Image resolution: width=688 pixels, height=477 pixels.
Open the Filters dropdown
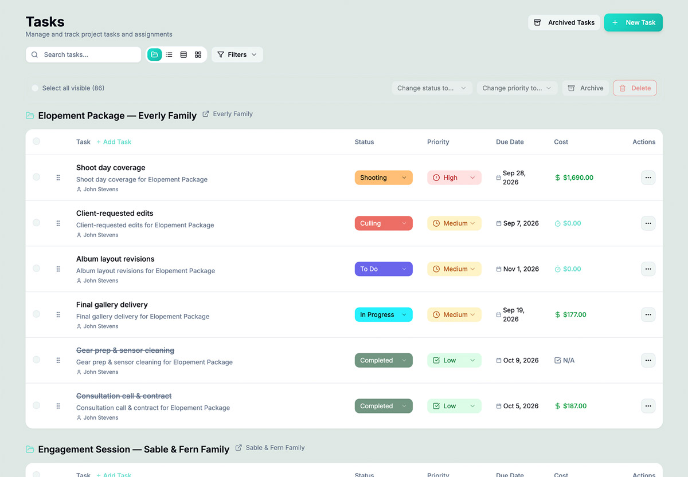click(237, 54)
